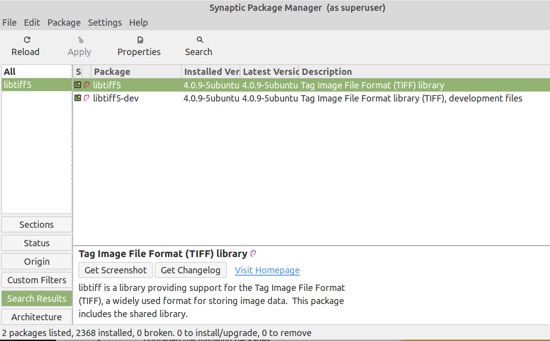Click 'Tag Image File Format (TIFF) library' heading
The image size is (550, 341).
[x=163, y=253]
